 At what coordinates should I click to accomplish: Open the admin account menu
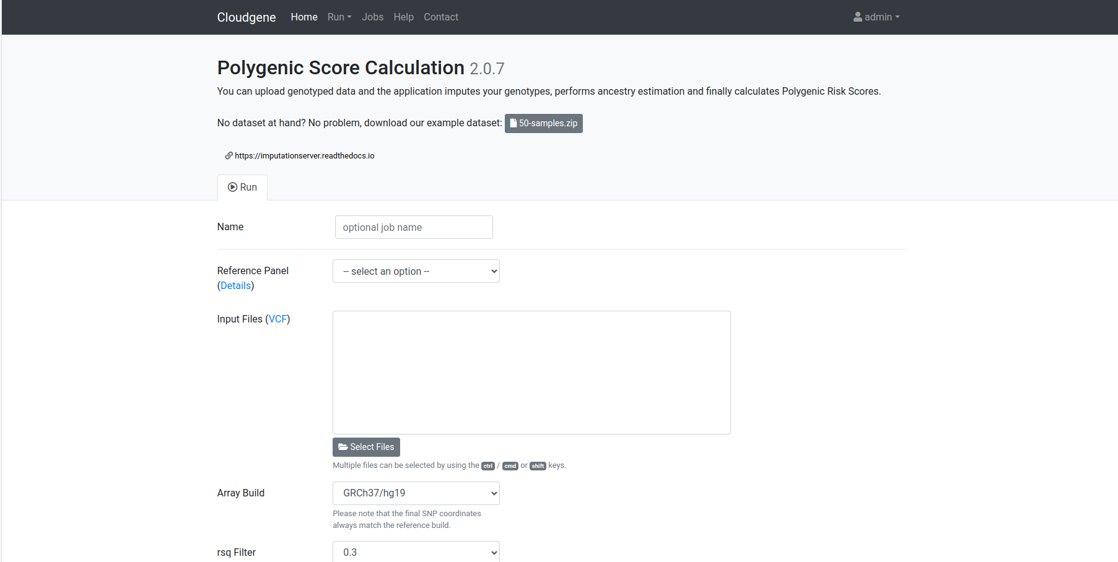[876, 17]
